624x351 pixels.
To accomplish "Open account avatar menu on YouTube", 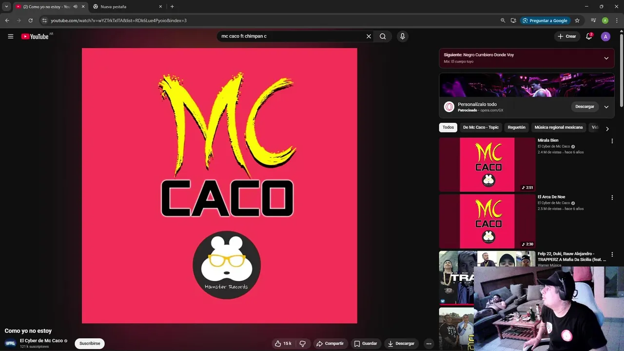I will [x=605, y=36].
